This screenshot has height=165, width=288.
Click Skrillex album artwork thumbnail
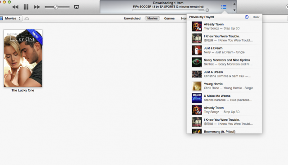point(197,62)
